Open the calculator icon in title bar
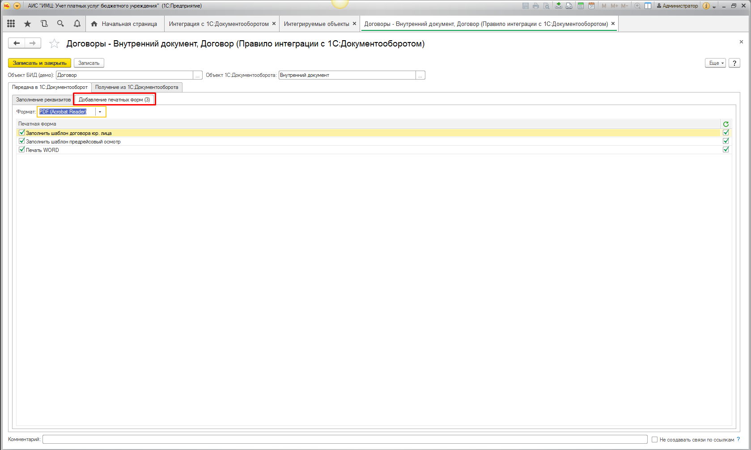751x450 pixels. pos(581,6)
